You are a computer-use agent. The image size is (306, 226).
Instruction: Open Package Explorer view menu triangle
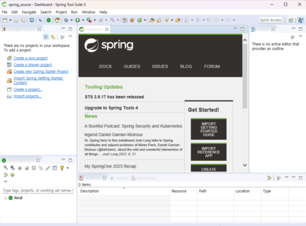pyautogui.click(x=70, y=36)
